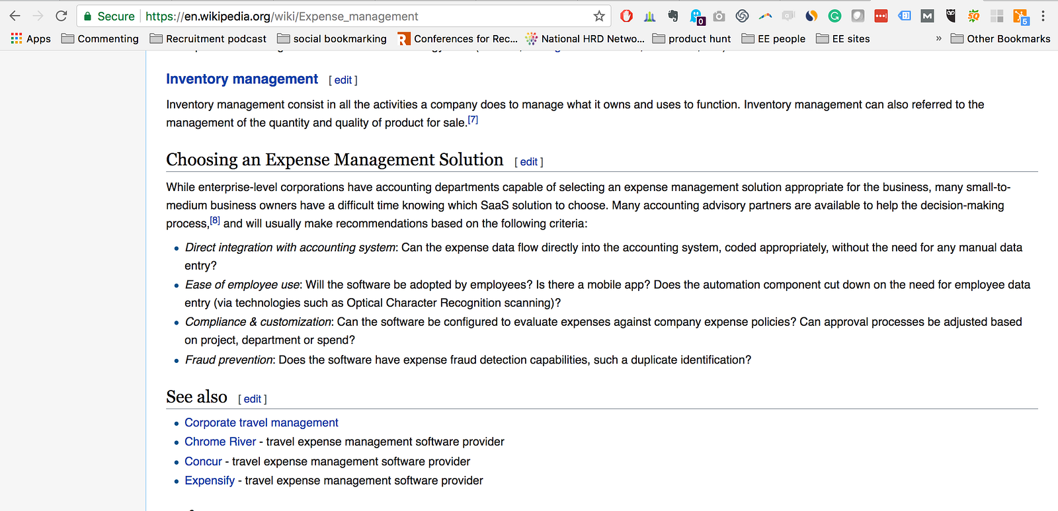This screenshot has width=1058, height=511.
Task: Click the 'Fraud prevention' text
Action: tap(229, 360)
